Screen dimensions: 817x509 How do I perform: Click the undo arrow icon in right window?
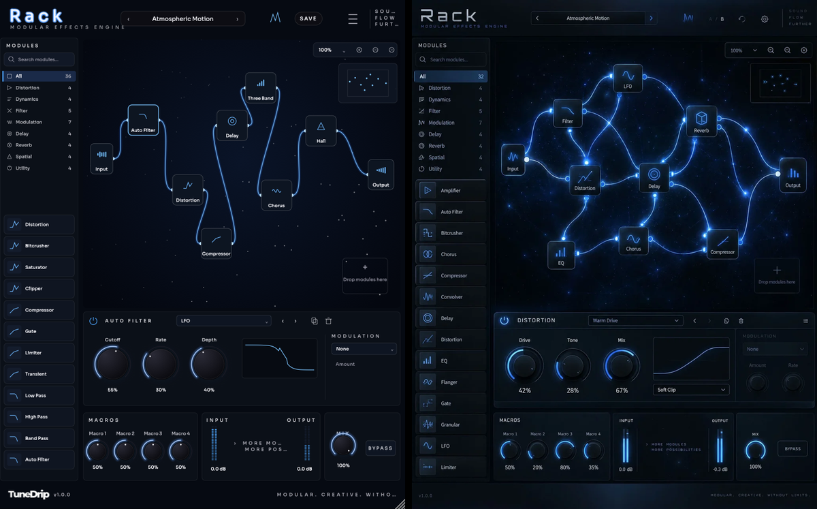point(742,19)
